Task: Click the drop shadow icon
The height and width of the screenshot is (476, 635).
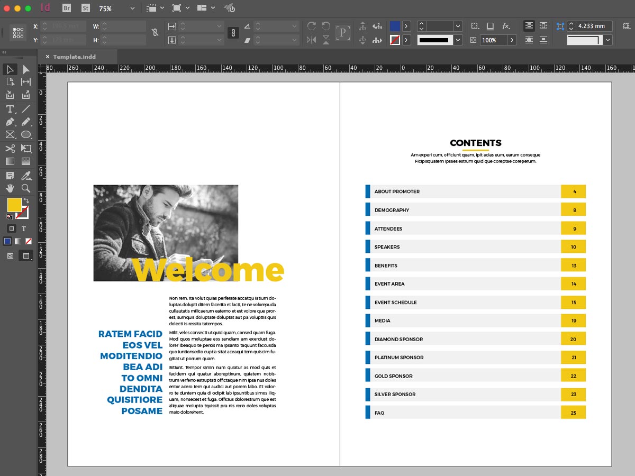Action: [491, 26]
